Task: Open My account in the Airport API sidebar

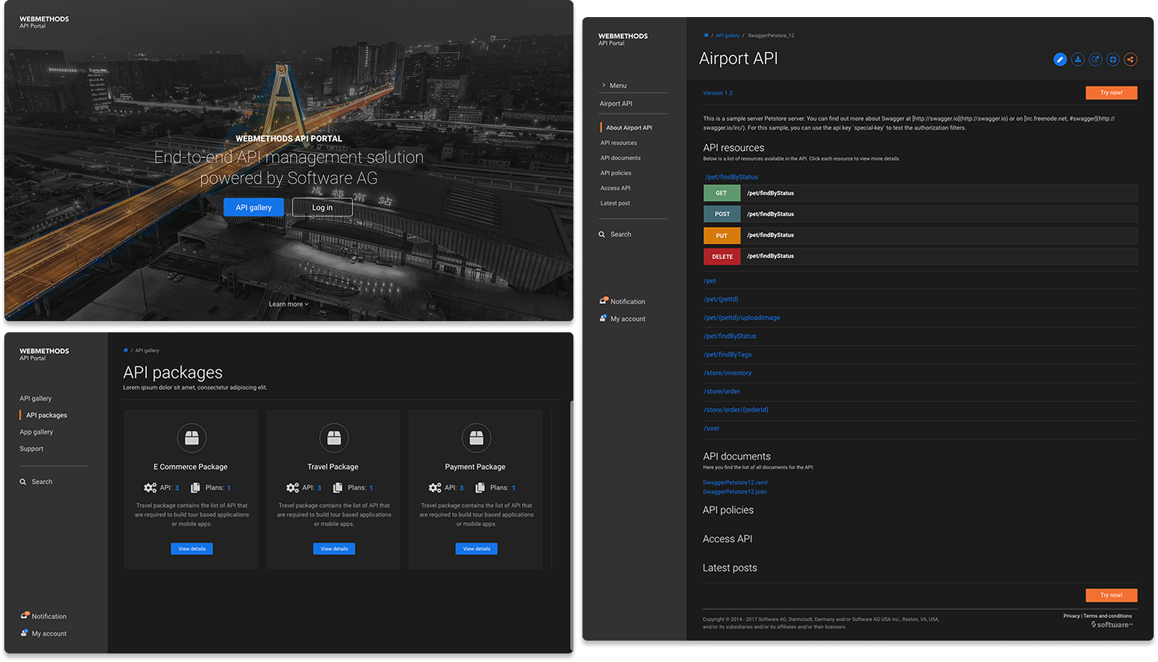Action: coord(622,319)
